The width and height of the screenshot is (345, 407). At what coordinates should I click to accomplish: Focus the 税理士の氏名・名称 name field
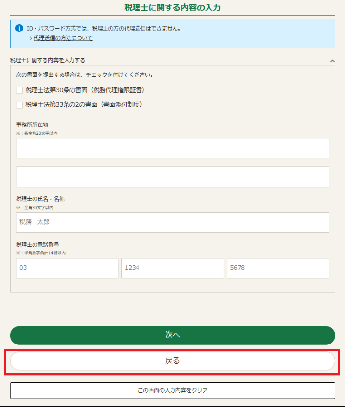pos(172,222)
